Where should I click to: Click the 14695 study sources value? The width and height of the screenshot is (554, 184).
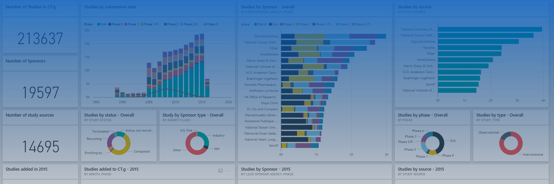tap(40, 147)
